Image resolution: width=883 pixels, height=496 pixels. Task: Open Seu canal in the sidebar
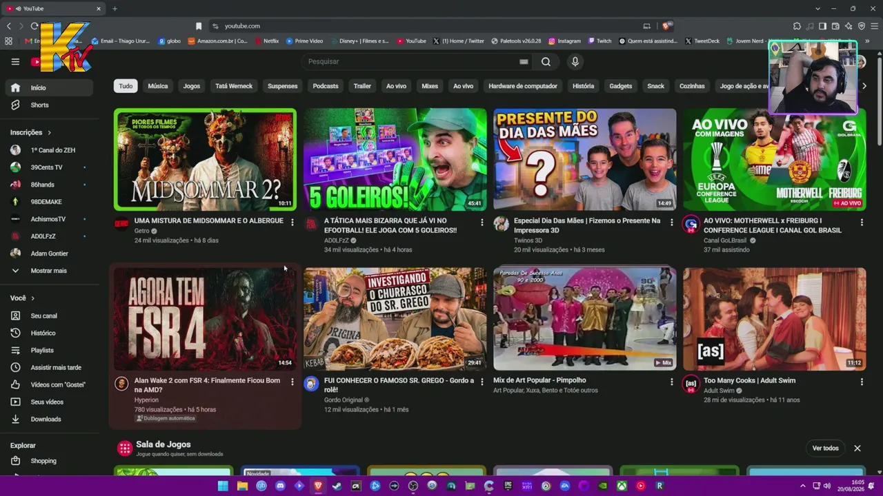[49, 316]
